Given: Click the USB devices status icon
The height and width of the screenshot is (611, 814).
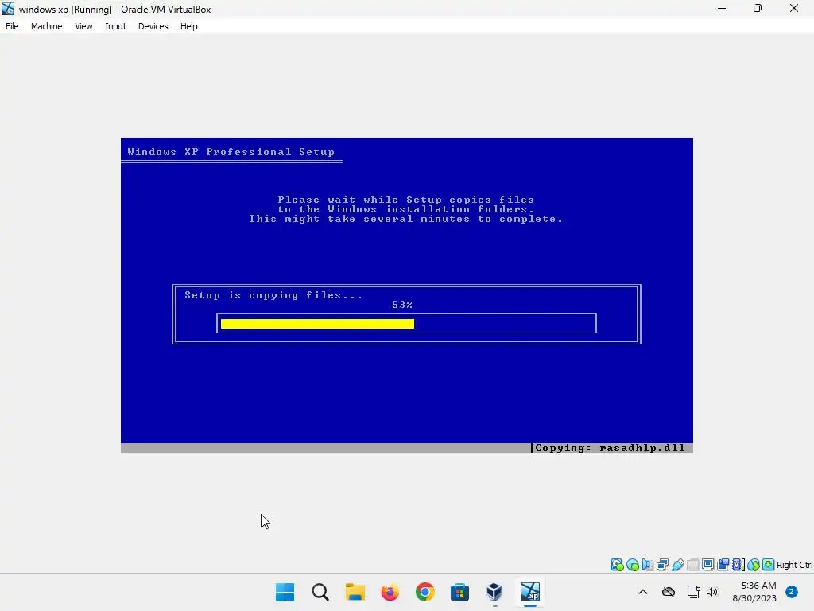Looking at the screenshot, I should click(678, 565).
